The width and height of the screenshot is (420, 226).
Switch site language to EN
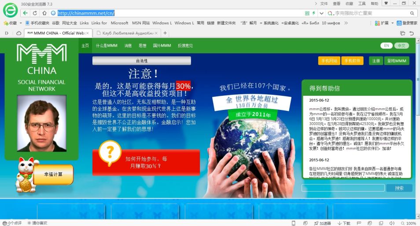pos(386,45)
